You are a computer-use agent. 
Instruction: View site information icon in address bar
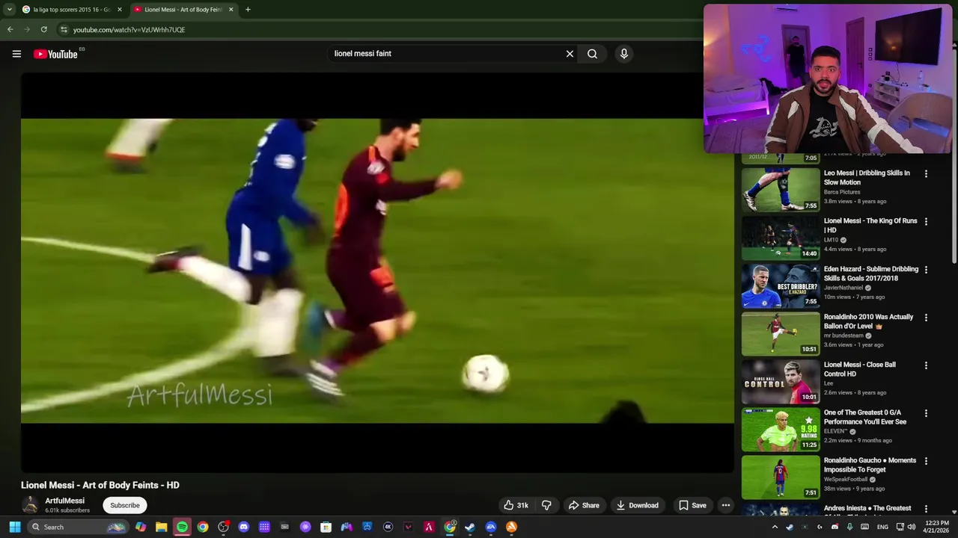click(64, 29)
